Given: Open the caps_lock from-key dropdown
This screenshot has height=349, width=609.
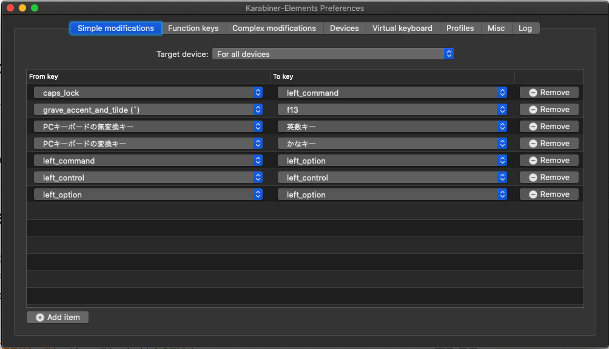Looking at the screenshot, I should pos(148,93).
